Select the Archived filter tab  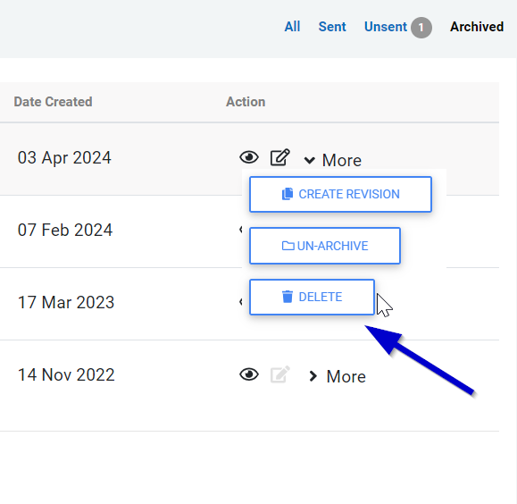click(x=477, y=27)
